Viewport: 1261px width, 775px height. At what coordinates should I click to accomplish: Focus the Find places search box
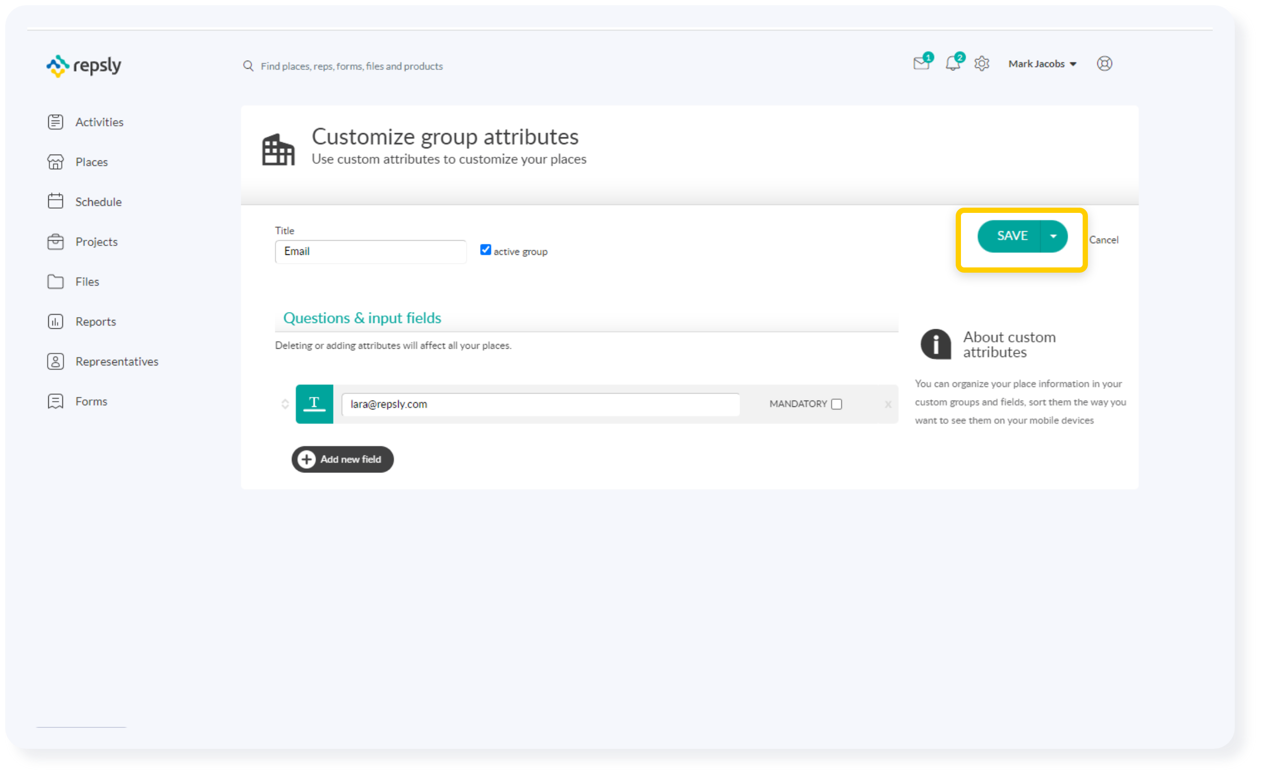tap(351, 66)
